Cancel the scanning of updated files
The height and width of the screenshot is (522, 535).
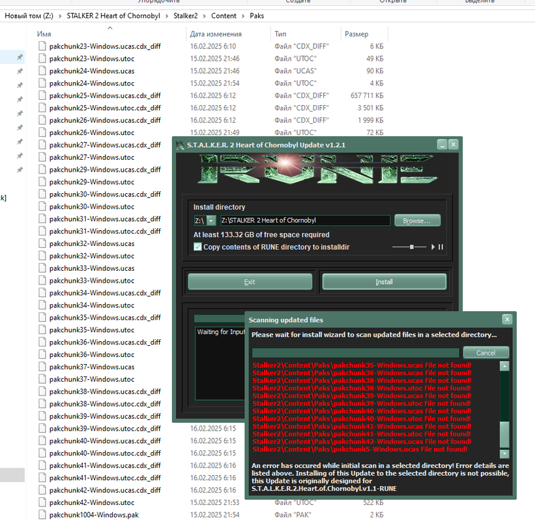pos(486,352)
